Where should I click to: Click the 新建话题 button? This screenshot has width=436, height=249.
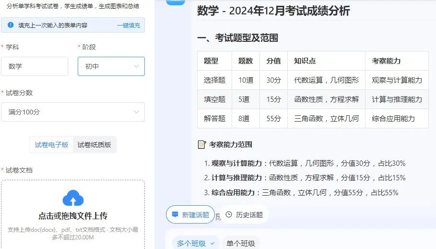pyautogui.click(x=190, y=214)
